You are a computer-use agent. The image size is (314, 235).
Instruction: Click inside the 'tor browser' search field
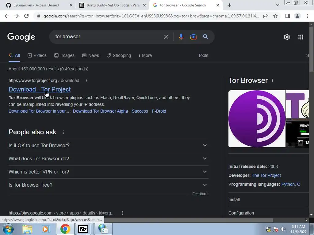pyautogui.click(x=108, y=37)
